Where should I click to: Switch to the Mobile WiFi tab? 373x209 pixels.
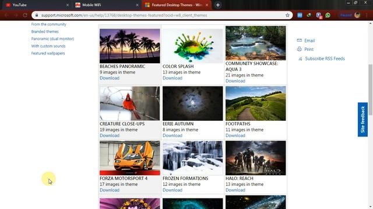click(x=106, y=5)
